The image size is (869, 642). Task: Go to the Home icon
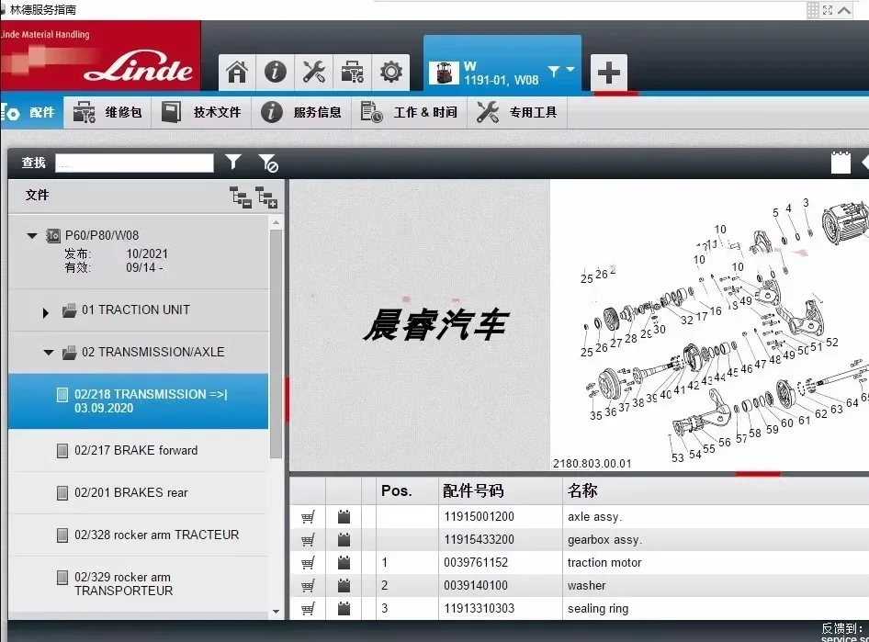[237, 72]
